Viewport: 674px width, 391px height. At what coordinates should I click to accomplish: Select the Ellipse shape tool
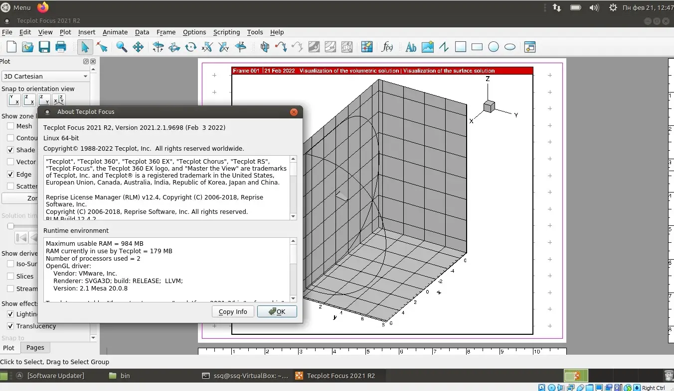(x=510, y=47)
